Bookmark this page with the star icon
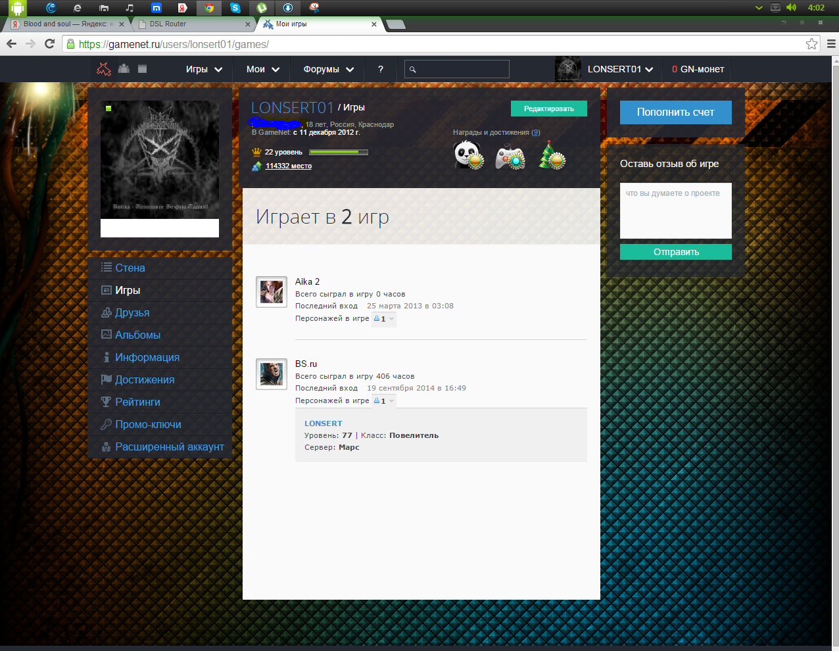Viewport: 839px width, 651px height. (811, 44)
